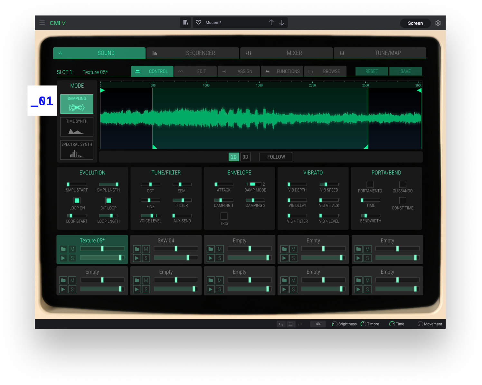The height and width of the screenshot is (385, 482).
Task: Select the Spectral Synth mode icon
Action: point(77,150)
